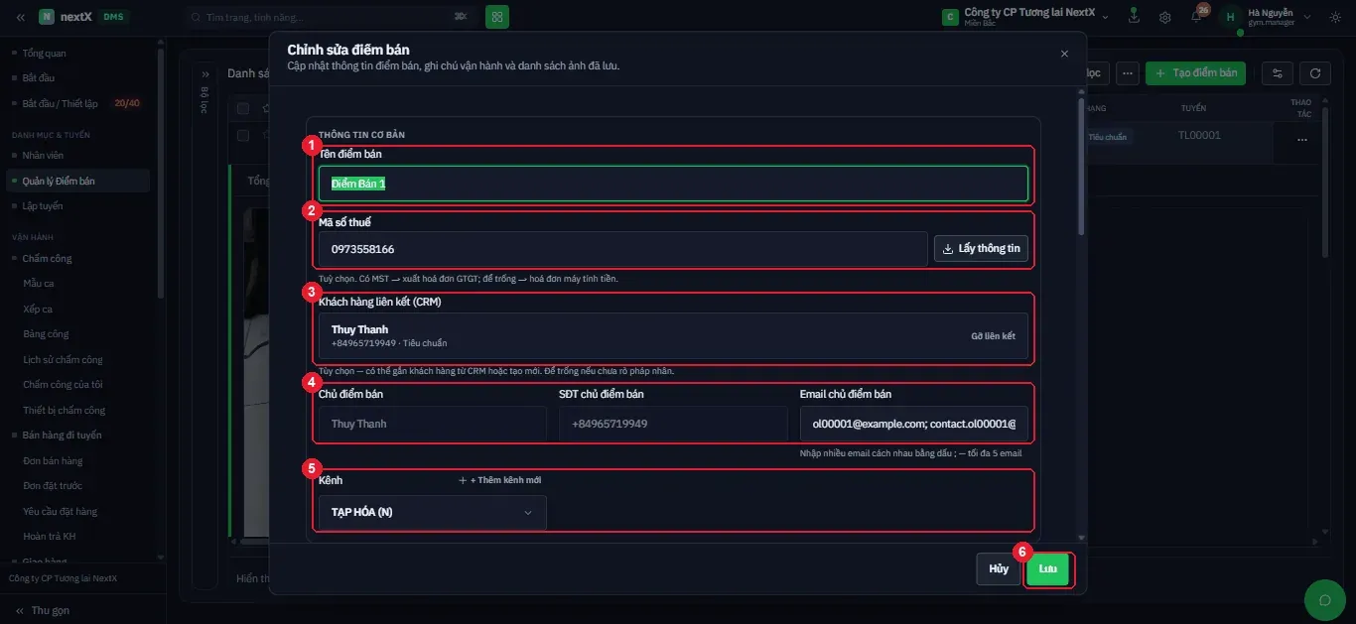Open the settings gear icon
The width and height of the screenshot is (1356, 624).
(x=1164, y=17)
